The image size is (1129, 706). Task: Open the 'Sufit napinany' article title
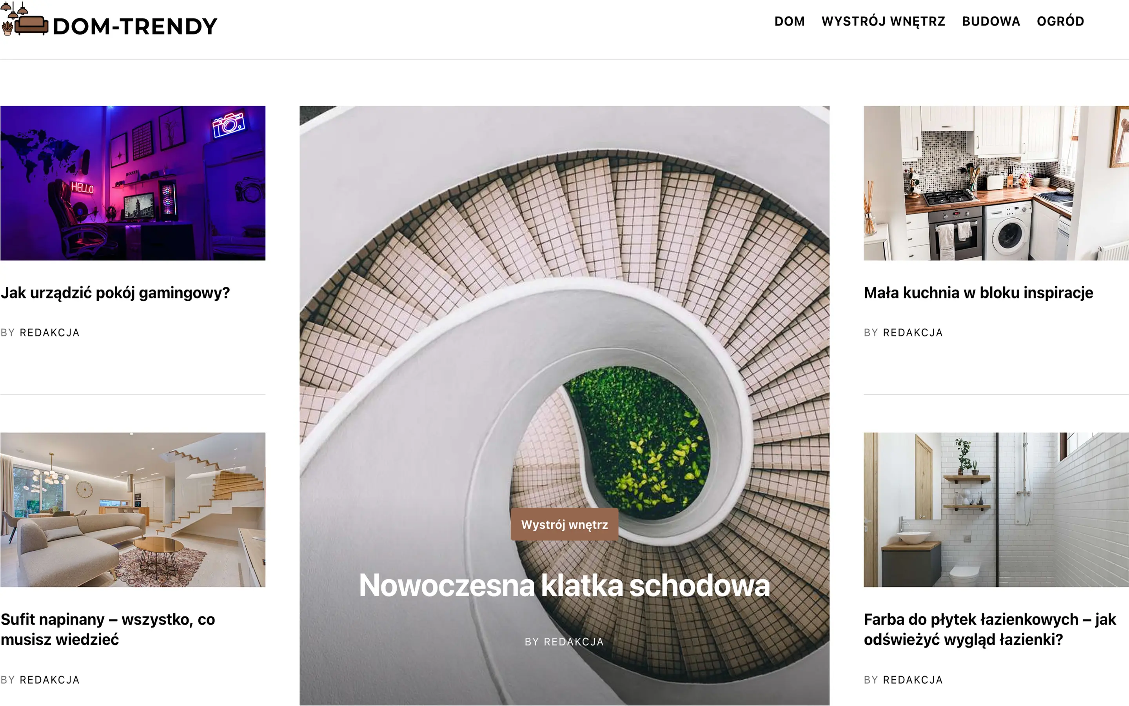click(x=108, y=629)
